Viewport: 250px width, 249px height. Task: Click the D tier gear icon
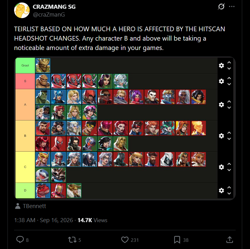(x=221, y=190)
